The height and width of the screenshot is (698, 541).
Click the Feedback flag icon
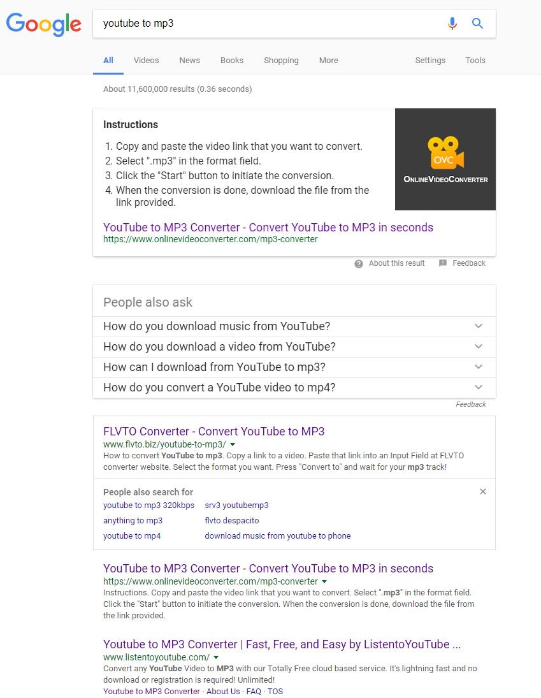pyautogui.click(x=443, y=263)
